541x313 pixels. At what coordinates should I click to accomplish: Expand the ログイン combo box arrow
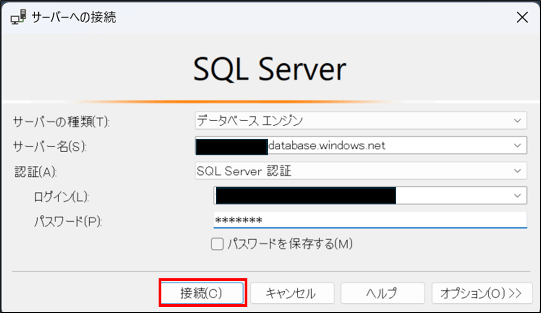coord(517,196)
